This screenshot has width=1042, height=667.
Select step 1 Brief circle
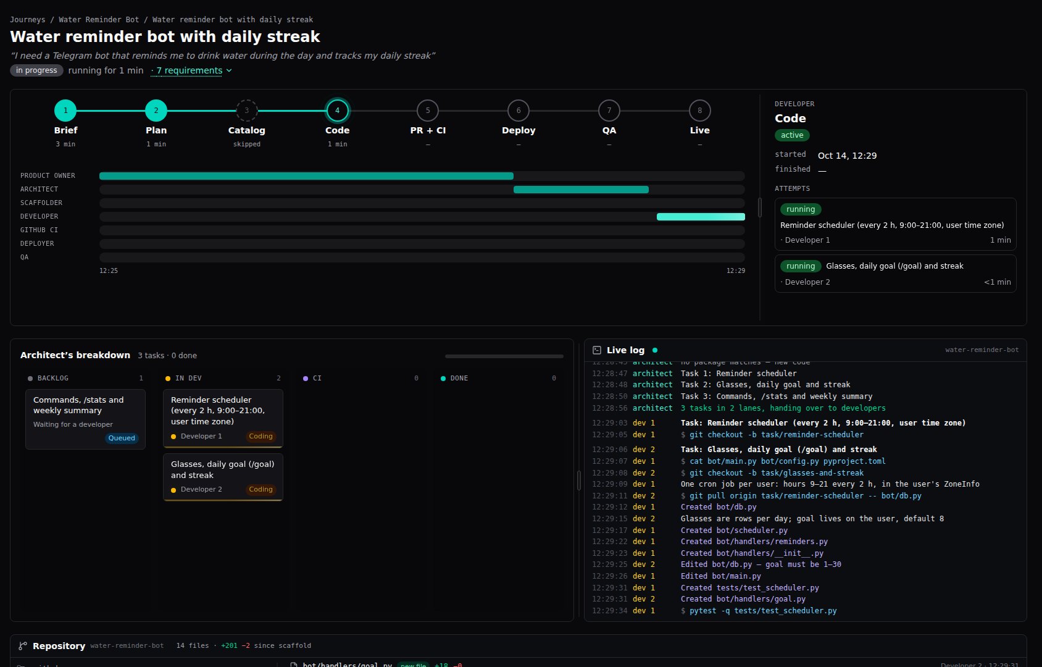point(65,111)
